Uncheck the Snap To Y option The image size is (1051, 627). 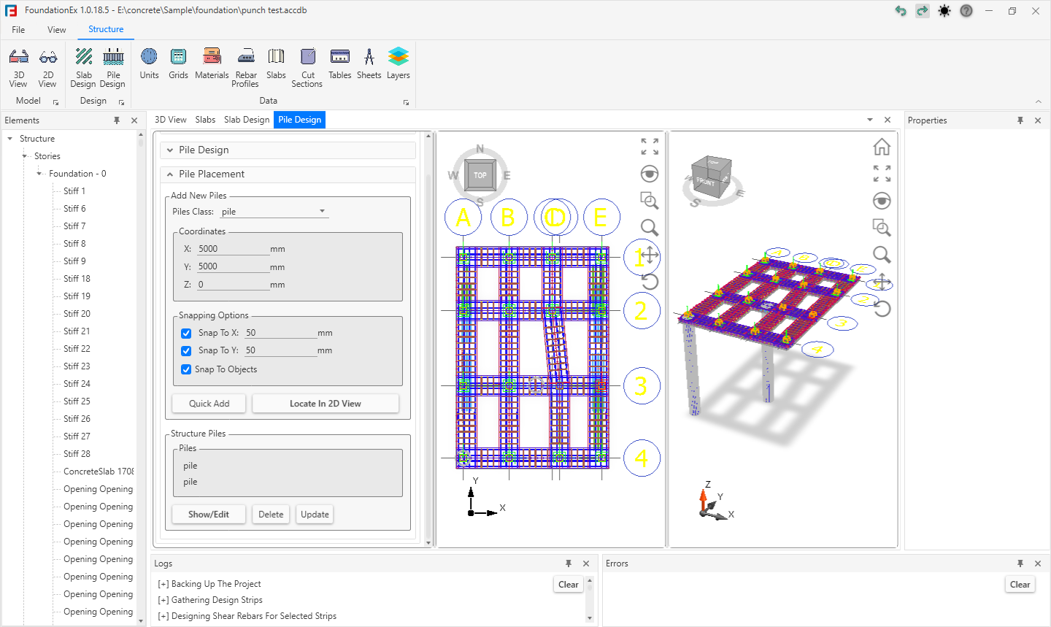186,350
